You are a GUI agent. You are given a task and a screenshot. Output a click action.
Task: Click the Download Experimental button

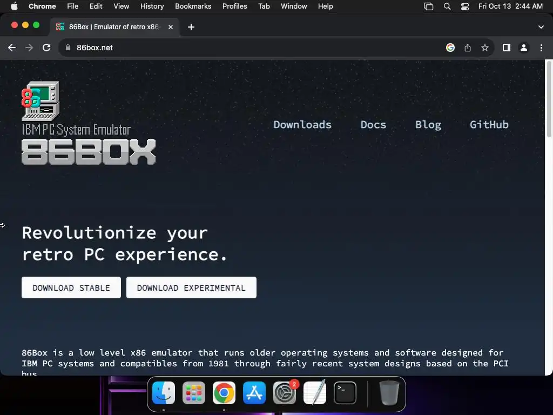[x=191, y=287]
